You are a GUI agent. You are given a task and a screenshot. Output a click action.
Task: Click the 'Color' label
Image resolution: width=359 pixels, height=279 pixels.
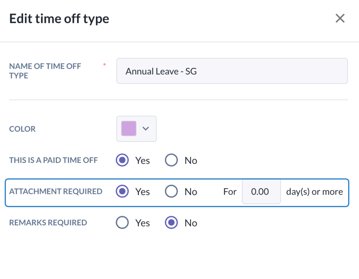pos(22,129)
